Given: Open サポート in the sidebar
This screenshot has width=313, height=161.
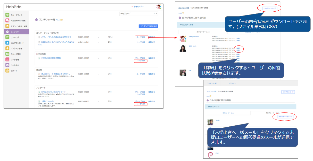Looking at the screenshot, I should (x=17, y=71).
